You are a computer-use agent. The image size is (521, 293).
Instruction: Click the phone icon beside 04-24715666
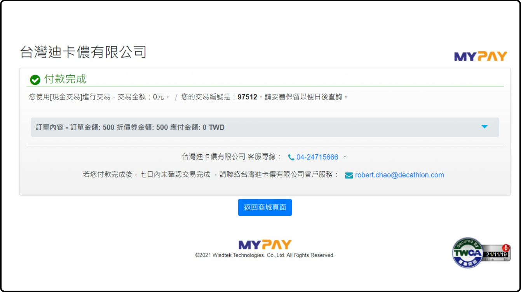291,157
